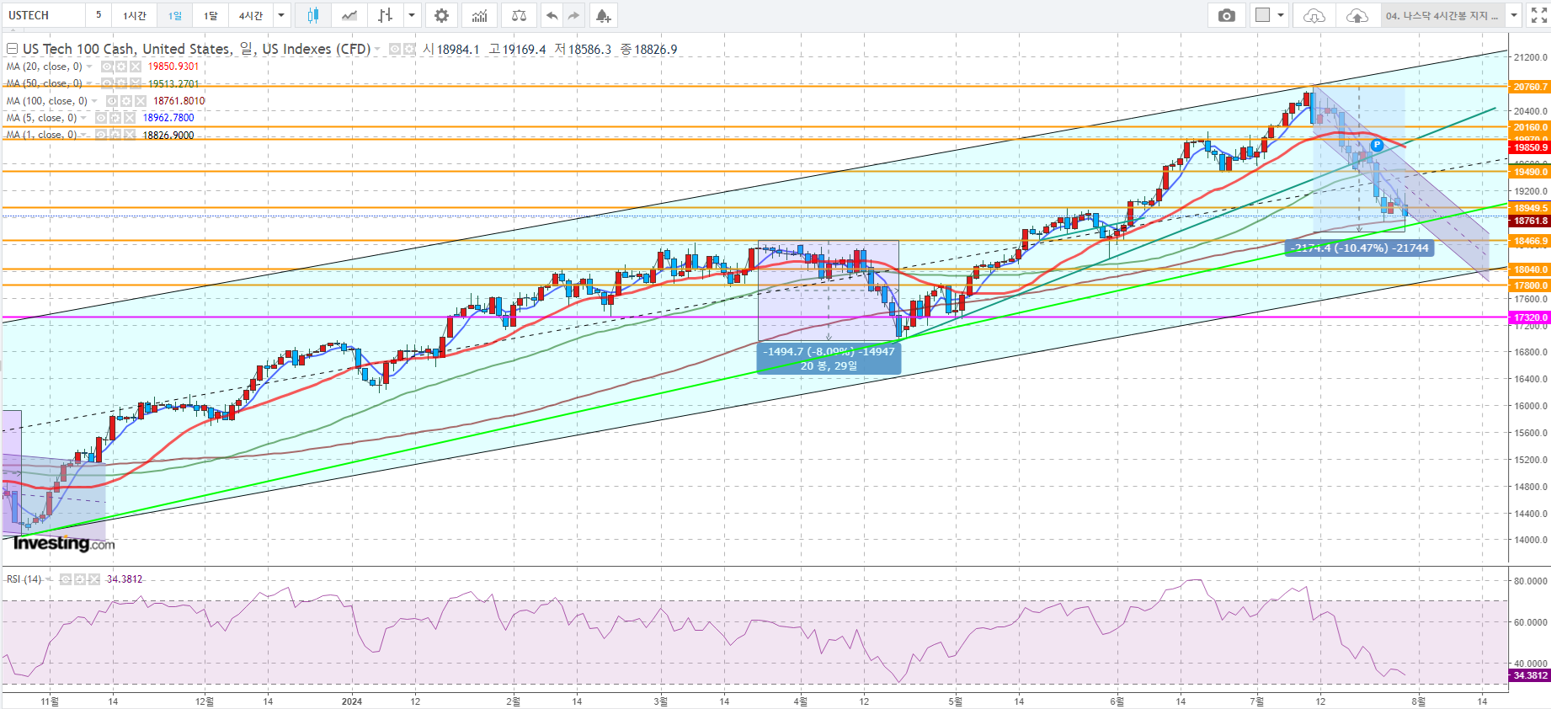
Task: Expand MA (100, close, 0) legend dropdown
Action: [95, 101]
